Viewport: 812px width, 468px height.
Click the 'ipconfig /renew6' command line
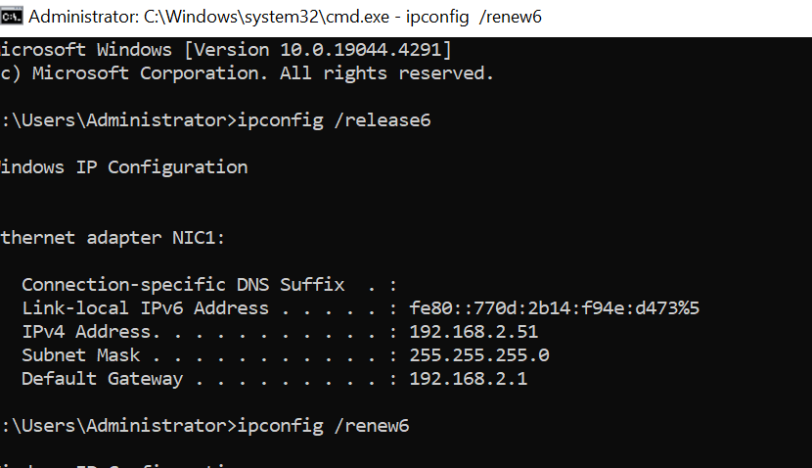[x=204, y=426]
